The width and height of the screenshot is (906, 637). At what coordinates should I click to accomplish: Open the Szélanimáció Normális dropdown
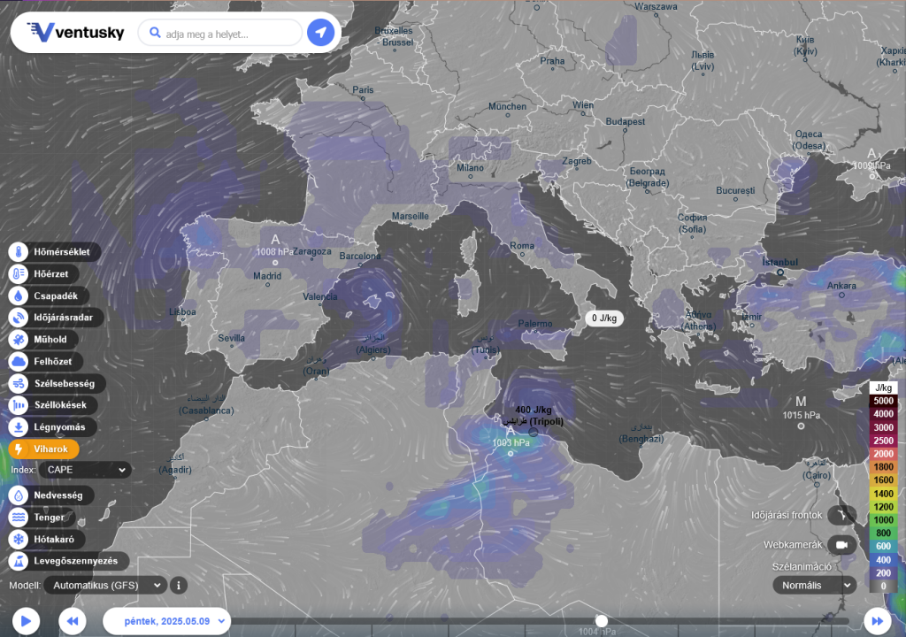pyautogui.click(x=814, y=585)
